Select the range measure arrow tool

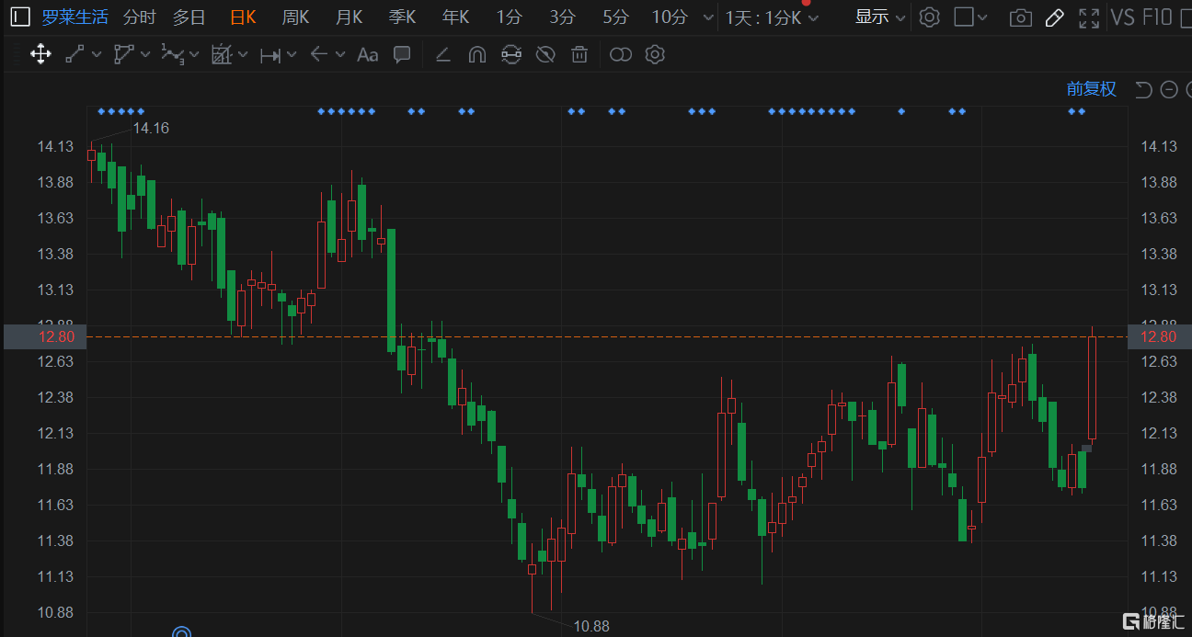270,55
